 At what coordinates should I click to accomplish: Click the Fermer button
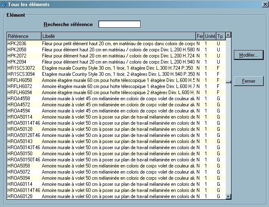249,81
